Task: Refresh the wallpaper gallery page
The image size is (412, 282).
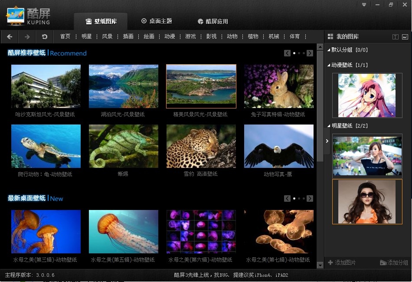Action: pos(44,37)
